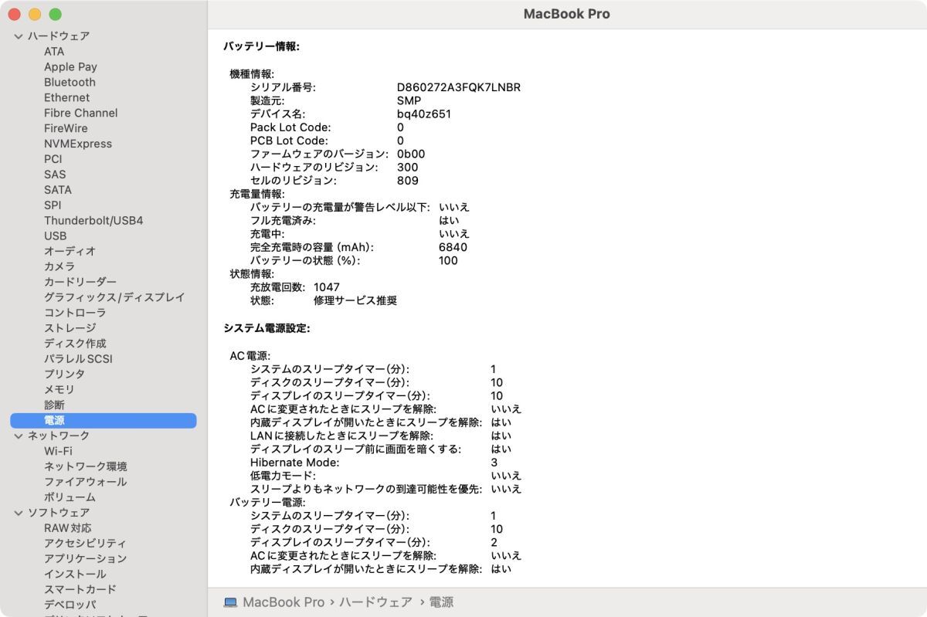The width and height of the screenshot is (927, 617).
Task: Click 電源 in the path bar
Action: click(x=441, y=602)
